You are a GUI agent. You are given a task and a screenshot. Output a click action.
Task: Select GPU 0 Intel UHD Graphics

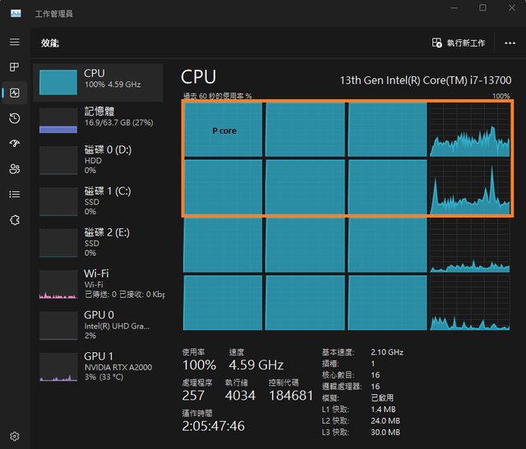coord(99,325)
